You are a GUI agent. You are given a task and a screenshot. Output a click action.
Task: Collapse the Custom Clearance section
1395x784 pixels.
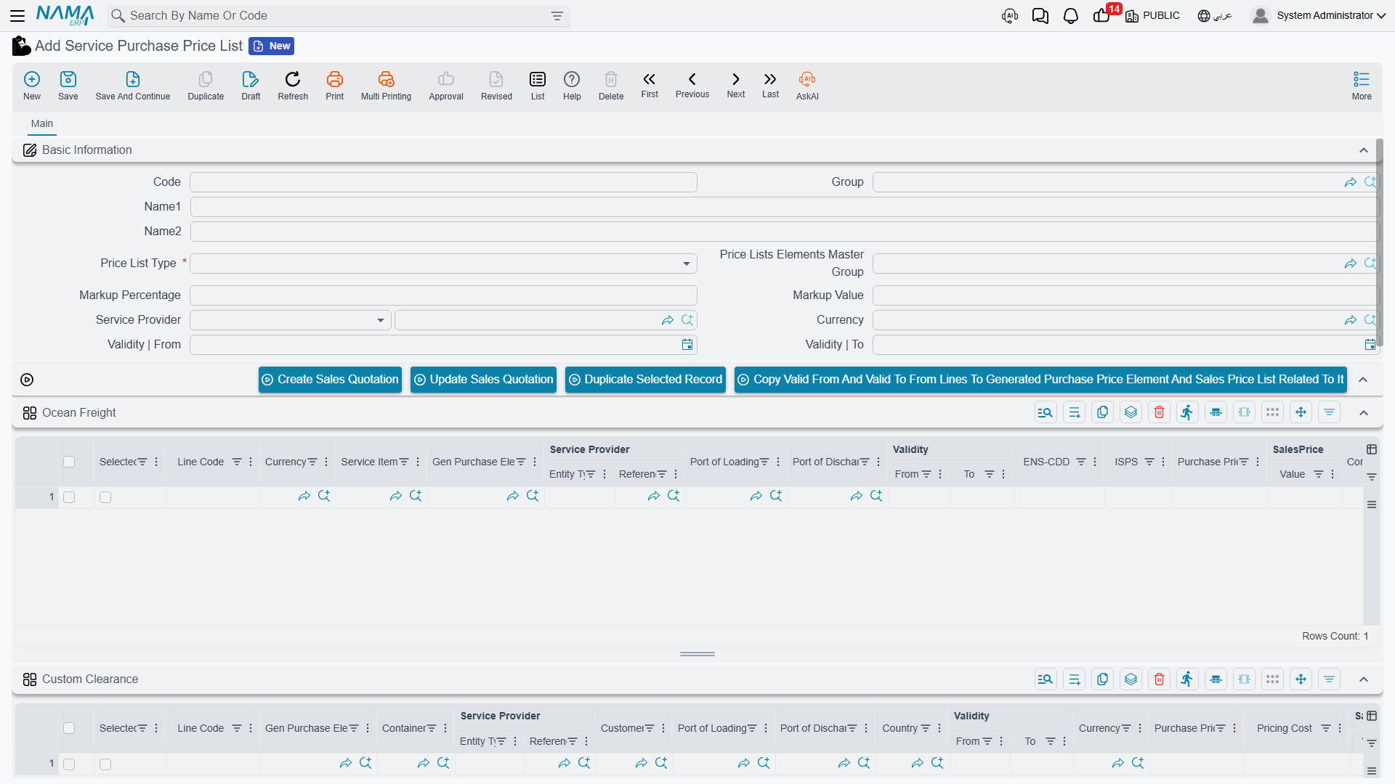pyautogui.click(x=1364, y=679)
